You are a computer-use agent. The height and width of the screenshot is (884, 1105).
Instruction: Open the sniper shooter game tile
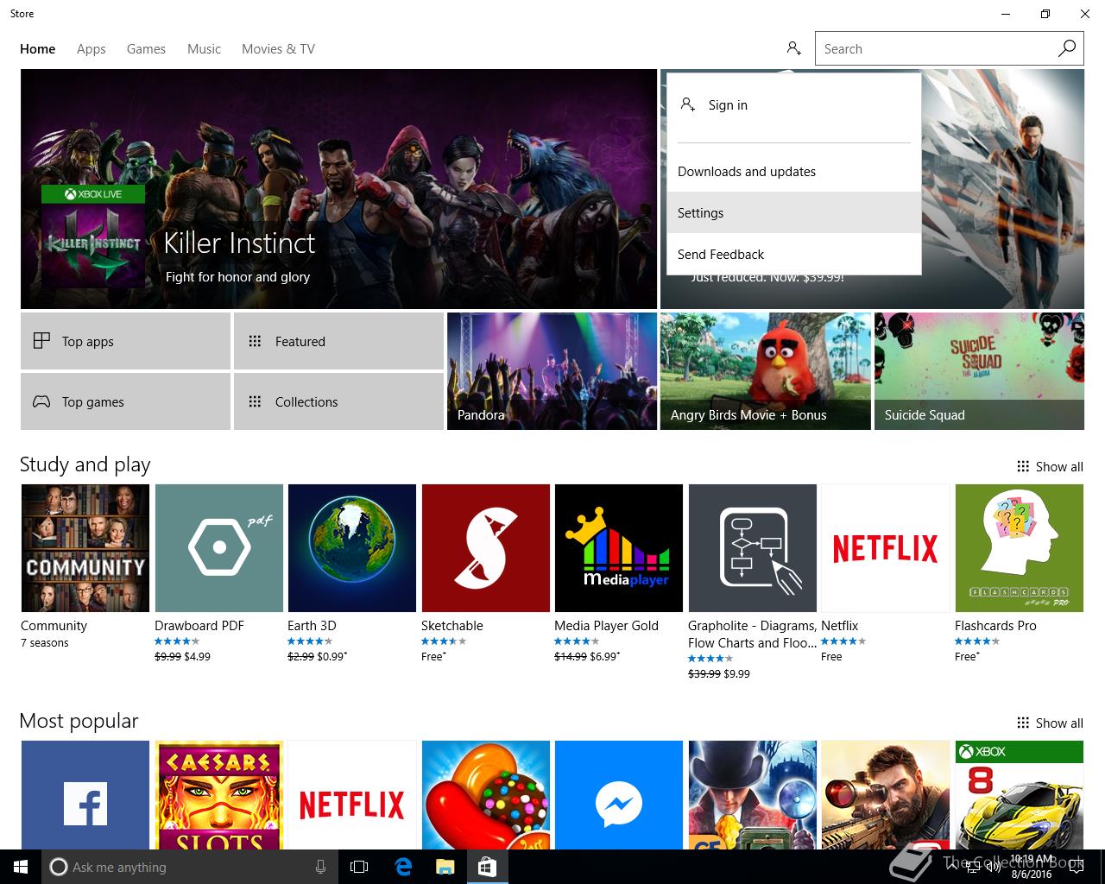pyautogui.click(x=886, y=794)
